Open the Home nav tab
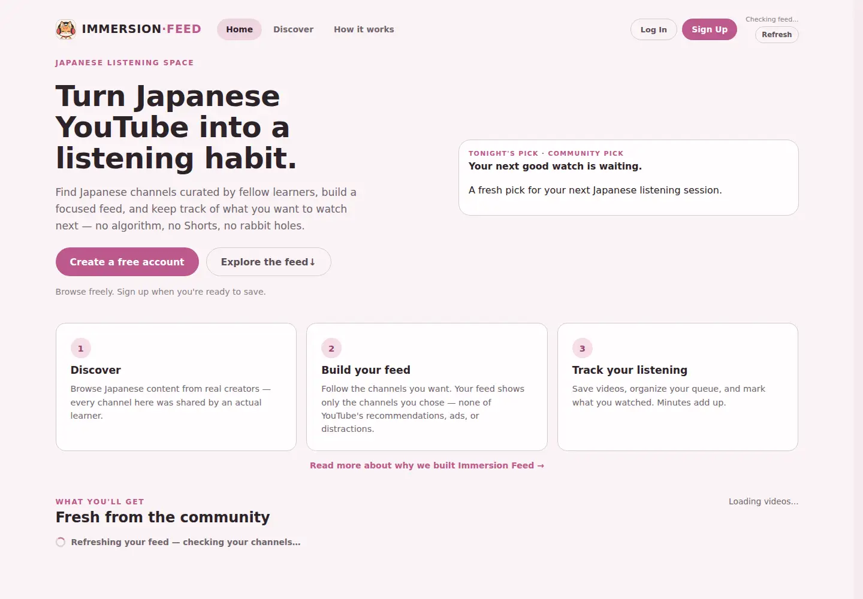Screen dimensions: 863x599 tap(239, 29)
